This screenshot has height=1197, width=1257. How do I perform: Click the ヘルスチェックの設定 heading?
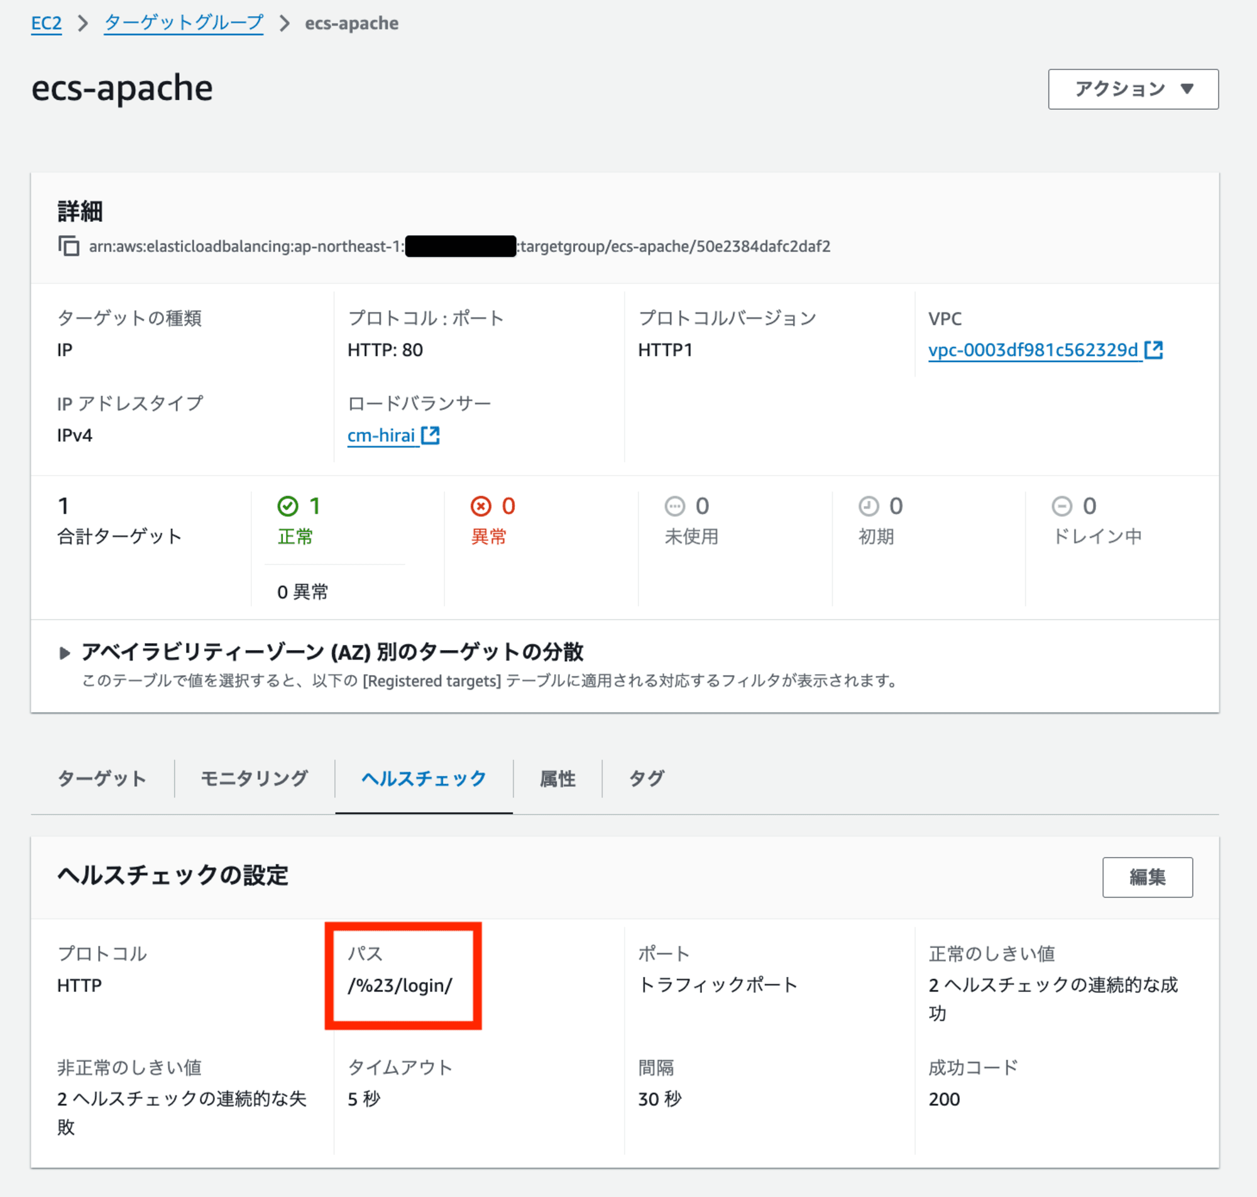tap(173, 875)
